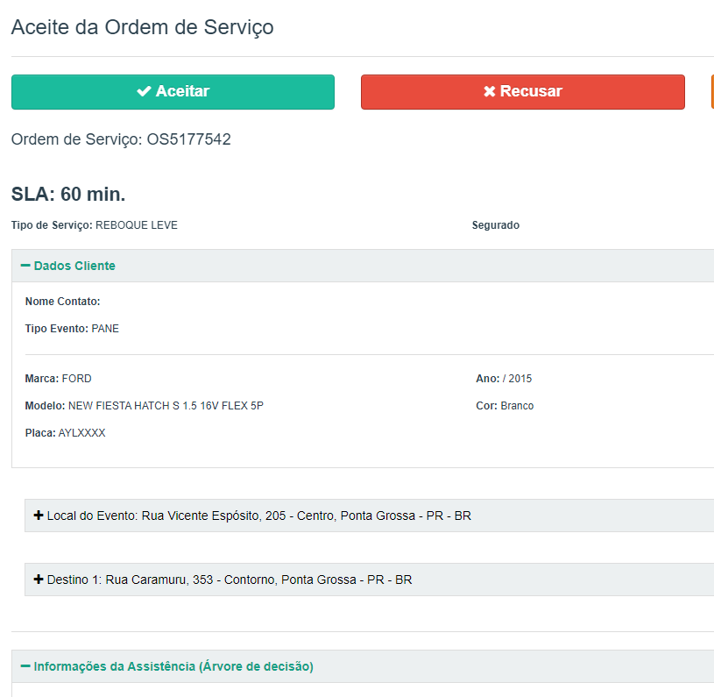Click the Tipo de Serviço REBOQUE LEVE text
The height and width of the screenshot is (697, 714).
point(136,225)
